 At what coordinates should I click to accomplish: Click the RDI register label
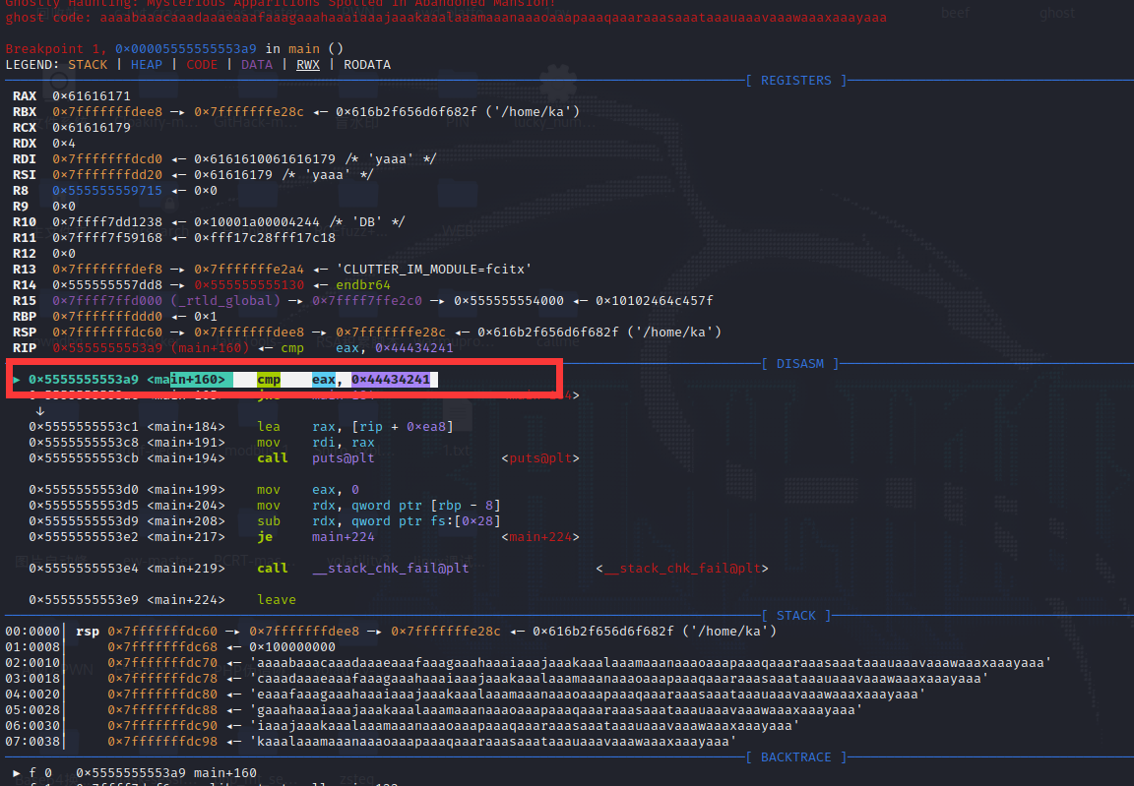coord(25,159)
